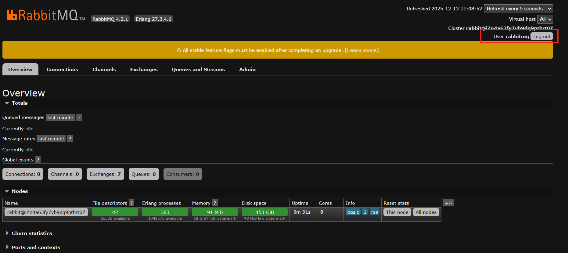This screenshot has width=568, height=253.
Task: Switch to the Channels tab
Action: 104,69
